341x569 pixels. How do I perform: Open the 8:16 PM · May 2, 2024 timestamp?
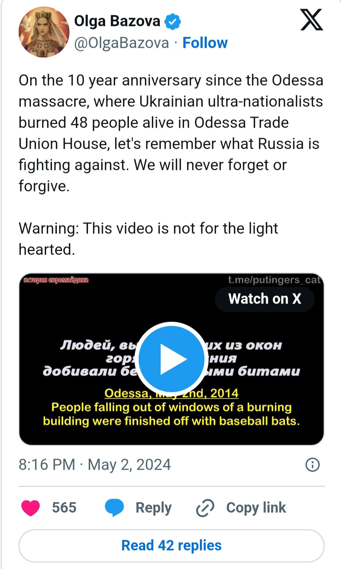coord(95,465)
